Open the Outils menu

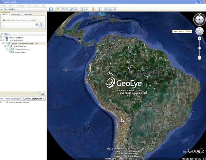click(29, 6)
